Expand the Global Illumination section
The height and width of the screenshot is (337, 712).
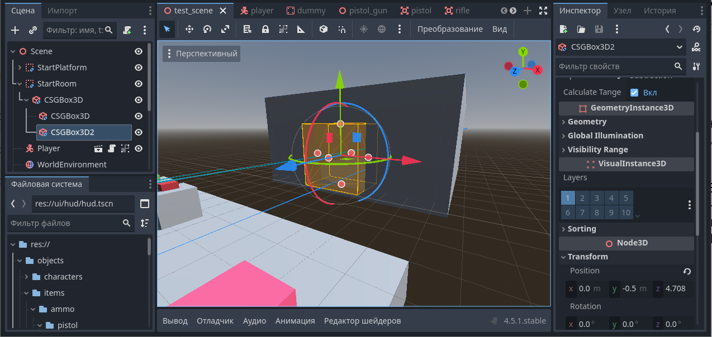coord(605,136)
